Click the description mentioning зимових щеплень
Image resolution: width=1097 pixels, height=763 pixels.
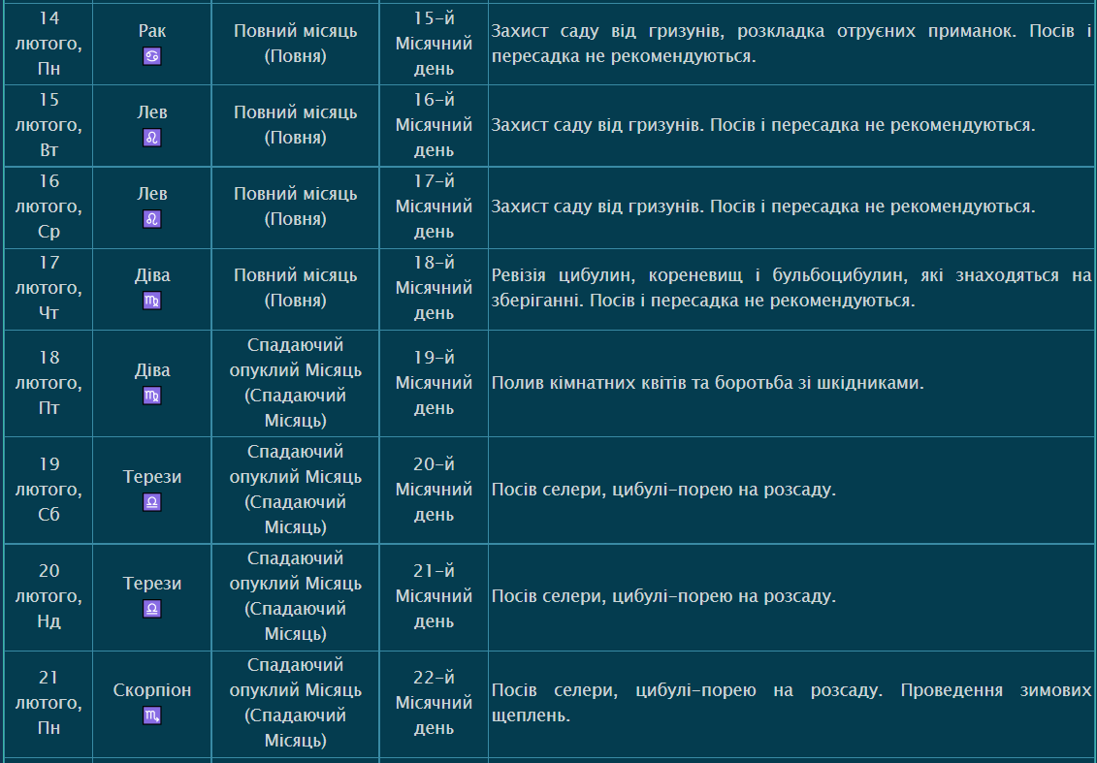coord(790,703)
